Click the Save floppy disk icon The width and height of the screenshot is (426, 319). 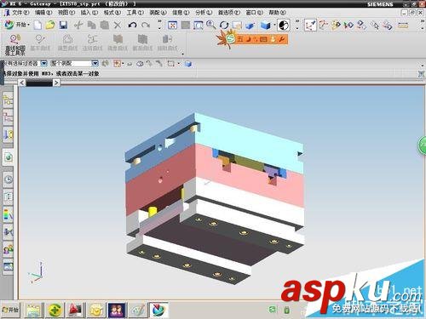tap(63, 26)
